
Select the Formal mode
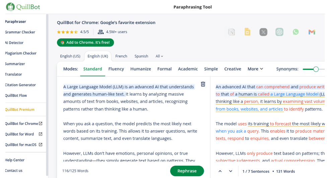(x=164, y=69)
